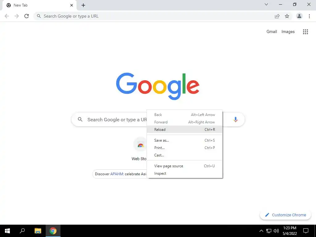
Task: Open the Google apps grid
Action: click(306, 32)
